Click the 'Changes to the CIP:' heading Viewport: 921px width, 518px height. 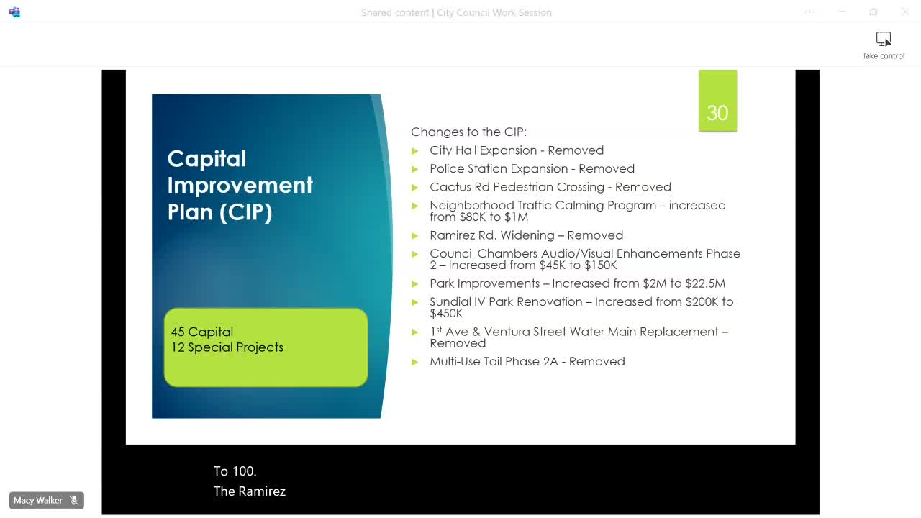tap(468, 132)
